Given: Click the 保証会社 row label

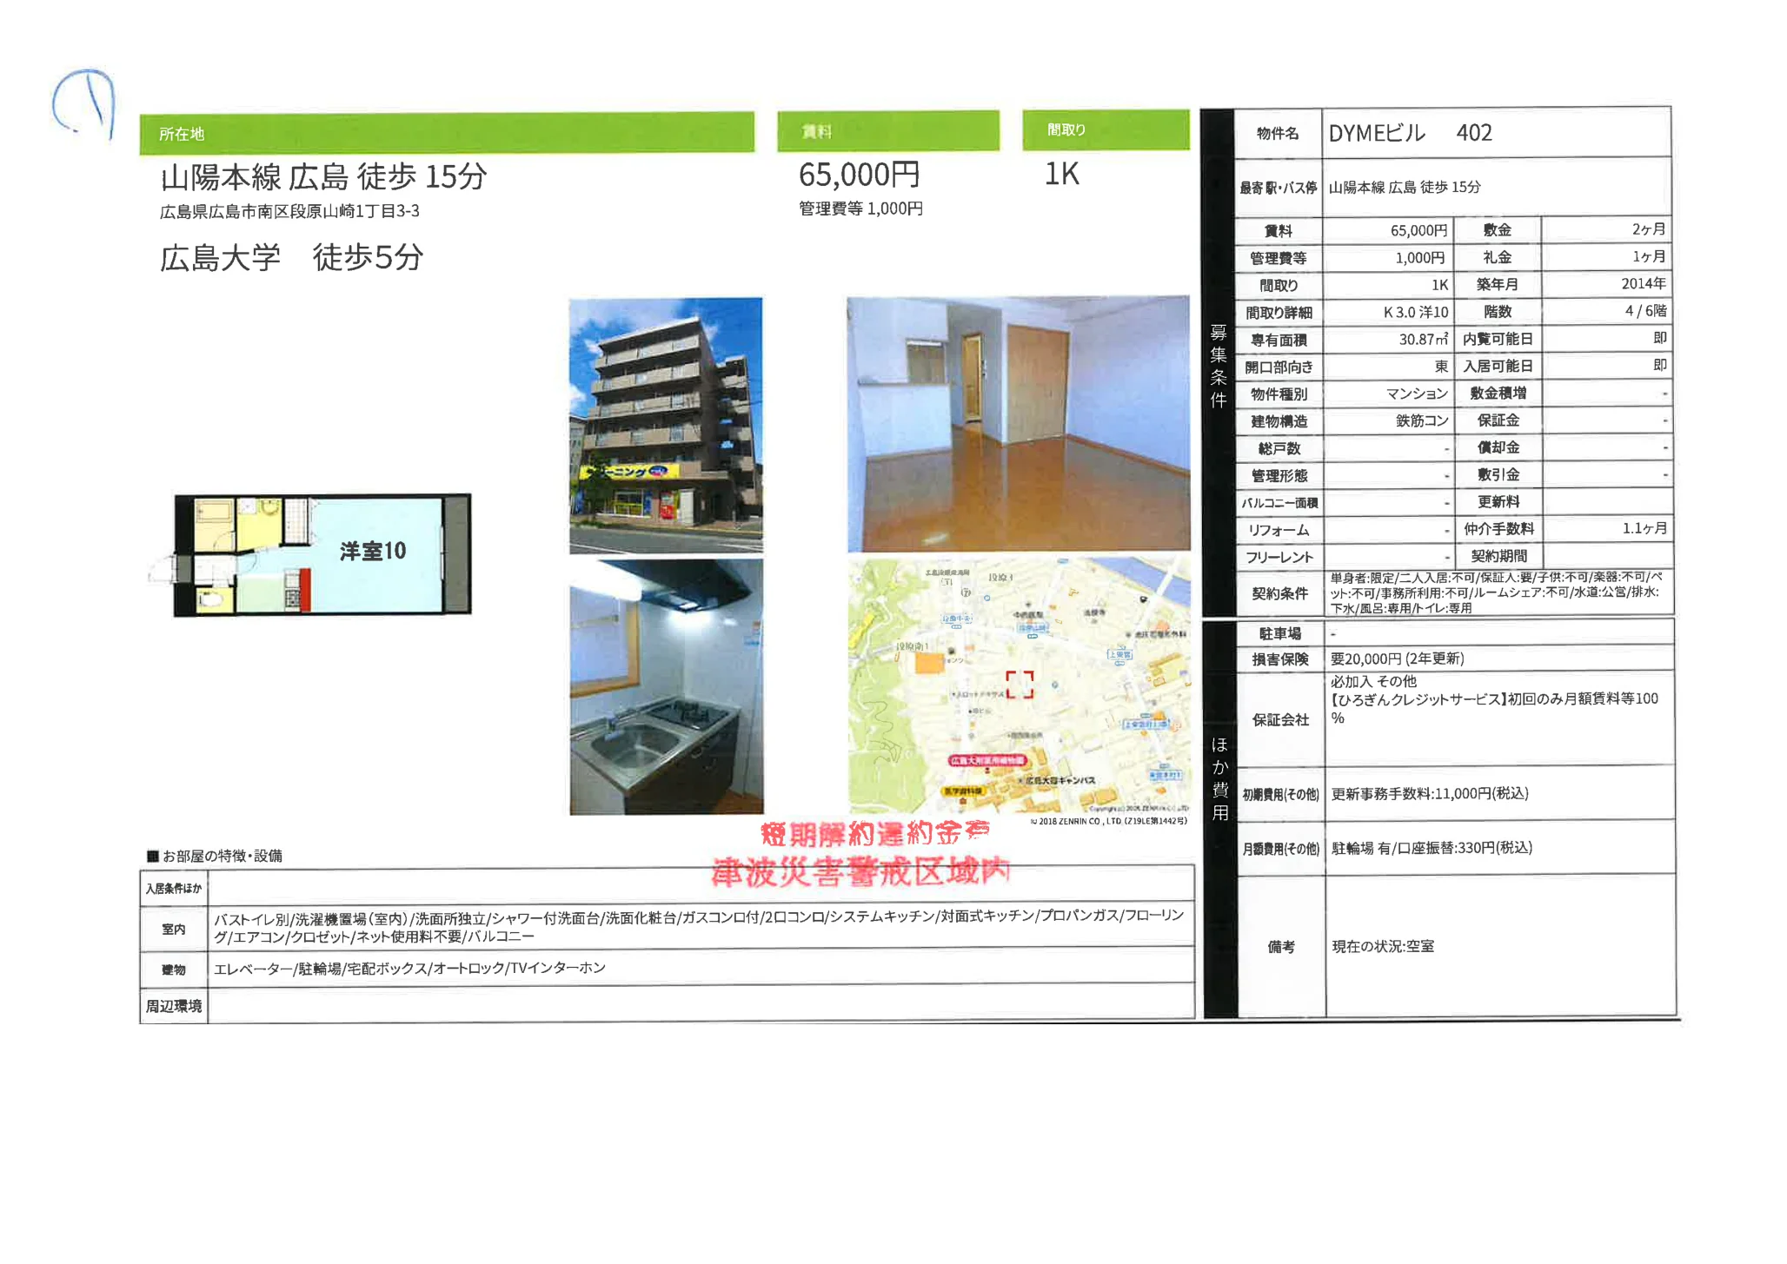Looking at the screenshot, I should (x=1279, y=719).
